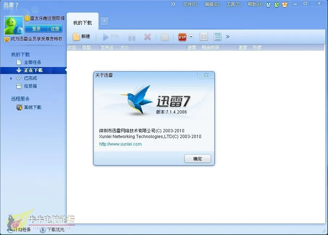Open the VIP dropdown arrow
Viewport: 328px width, 235px height.
pyautogui.click(x=191, y=36)
